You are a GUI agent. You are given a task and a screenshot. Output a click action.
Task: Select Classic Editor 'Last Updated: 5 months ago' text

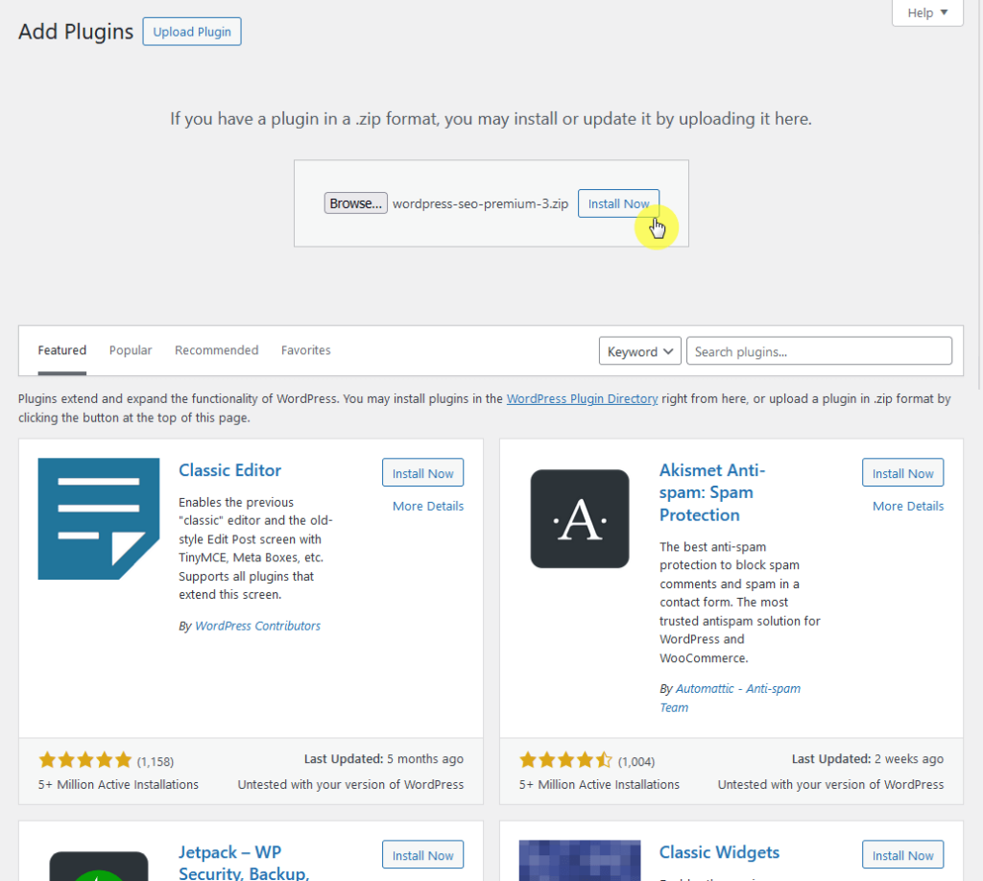pyautogui.click(x=384, y=759)
